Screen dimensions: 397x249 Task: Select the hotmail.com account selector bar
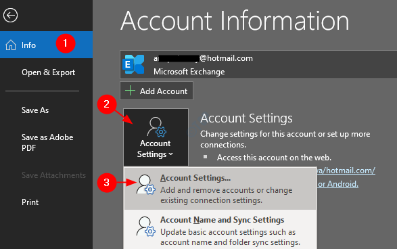[258, 64]
